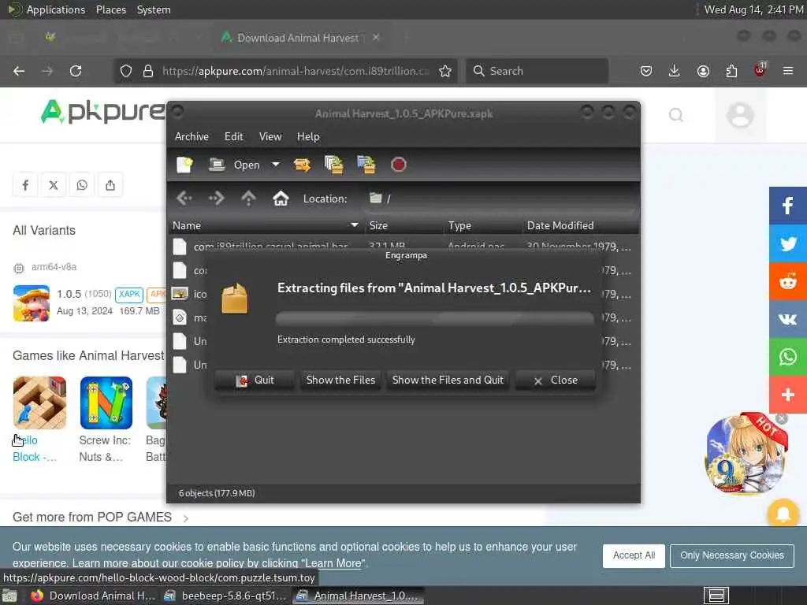Click Accept All cookies button
This screenshot has height=605, width=807.
click(634, 555)
